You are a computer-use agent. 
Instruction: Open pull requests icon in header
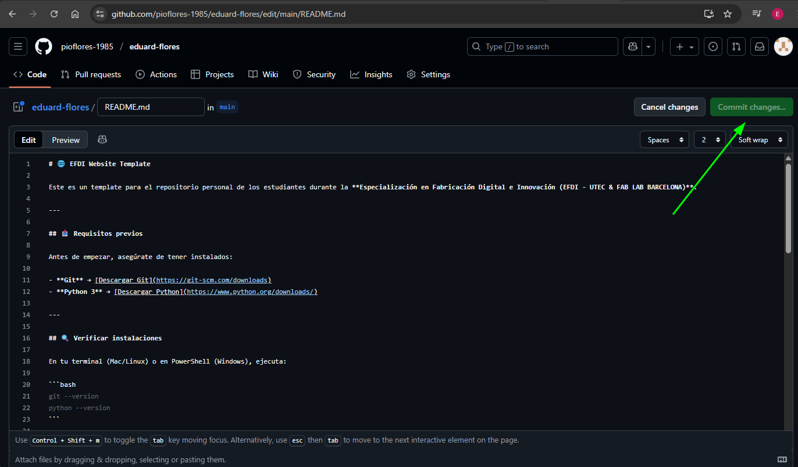[x=736, y=46]
